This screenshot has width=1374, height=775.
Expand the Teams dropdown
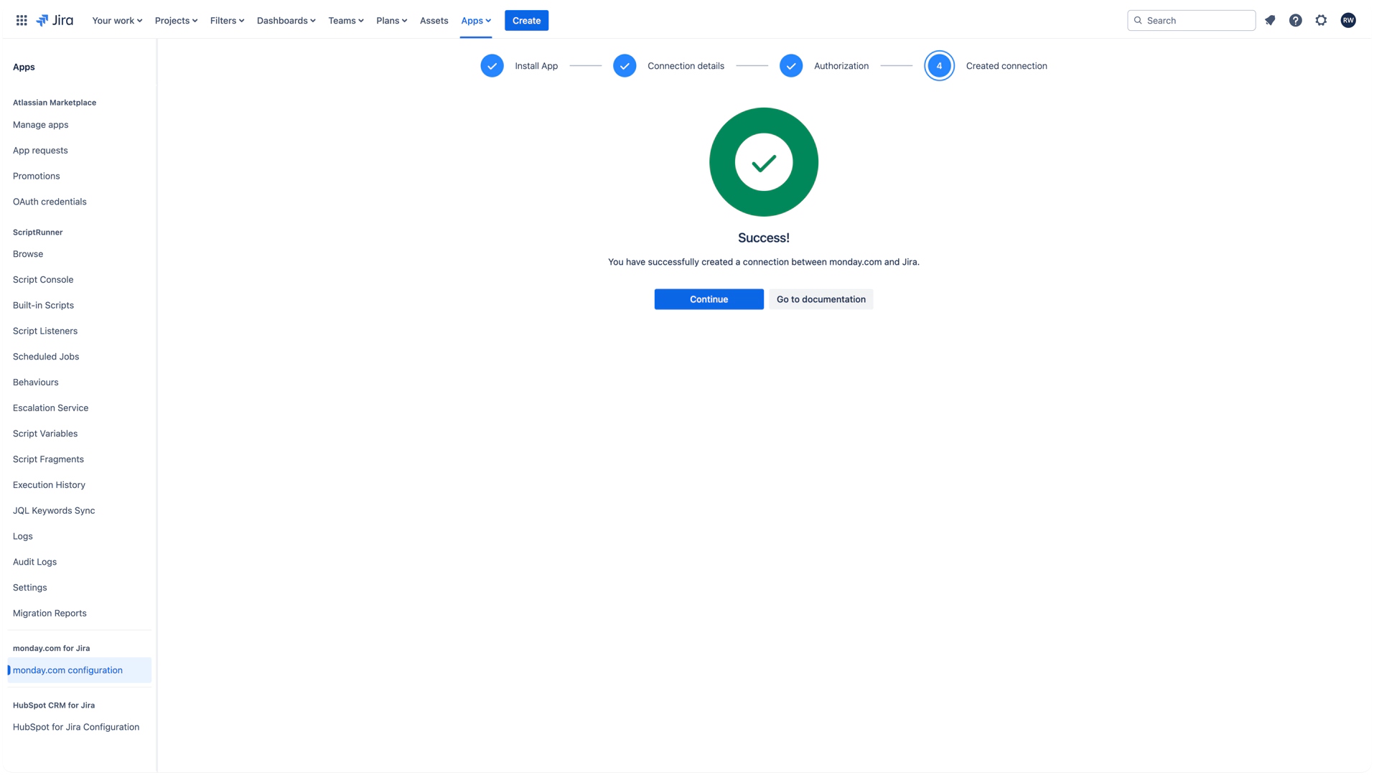pos(346,20)
